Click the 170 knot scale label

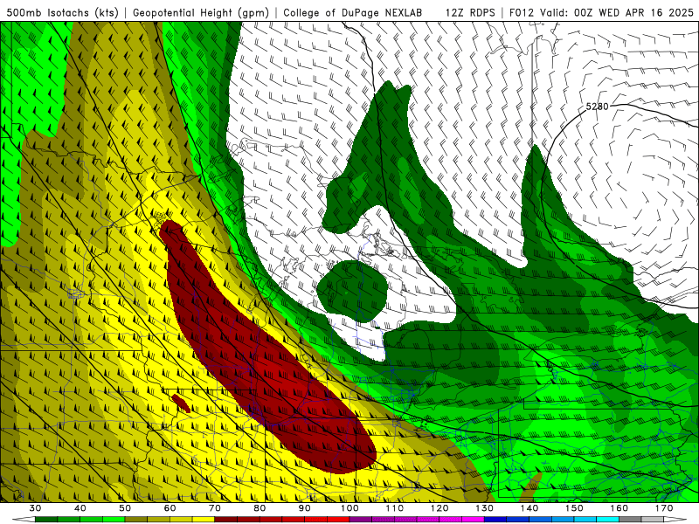(x=664, y=508)
